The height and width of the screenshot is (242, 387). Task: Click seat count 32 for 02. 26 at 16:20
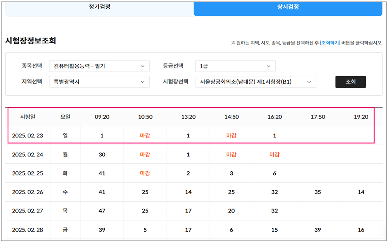[x=275, y=192]
